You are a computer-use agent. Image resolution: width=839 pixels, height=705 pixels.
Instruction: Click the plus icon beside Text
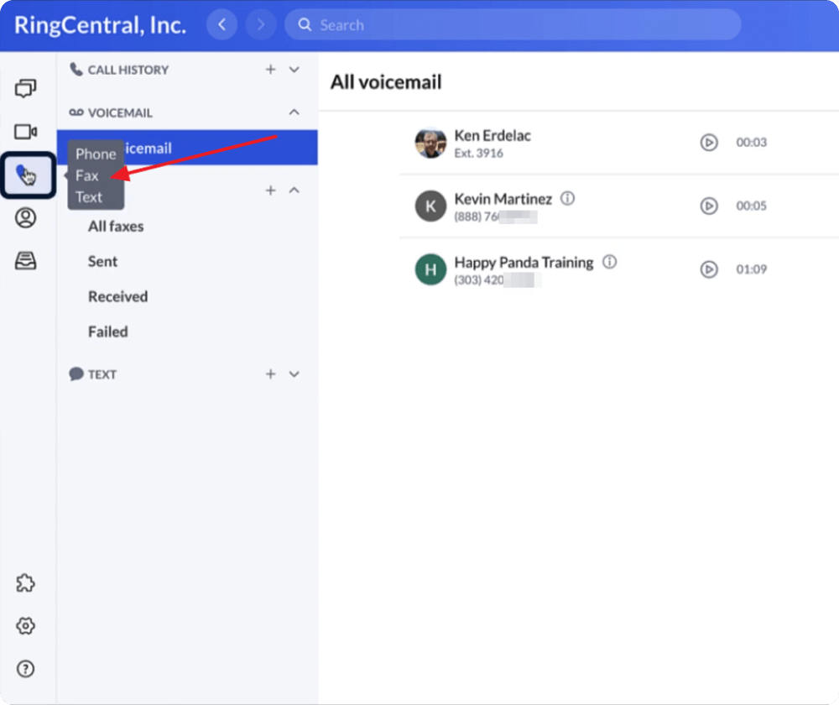271,374
